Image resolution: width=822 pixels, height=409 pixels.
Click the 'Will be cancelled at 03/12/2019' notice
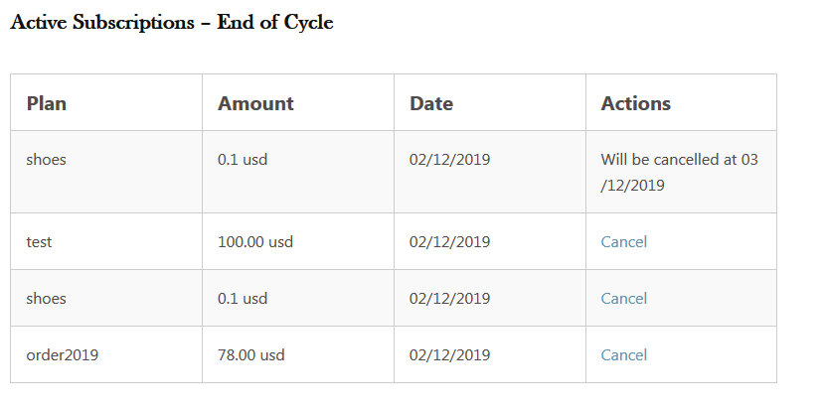[x=679, y=172]
